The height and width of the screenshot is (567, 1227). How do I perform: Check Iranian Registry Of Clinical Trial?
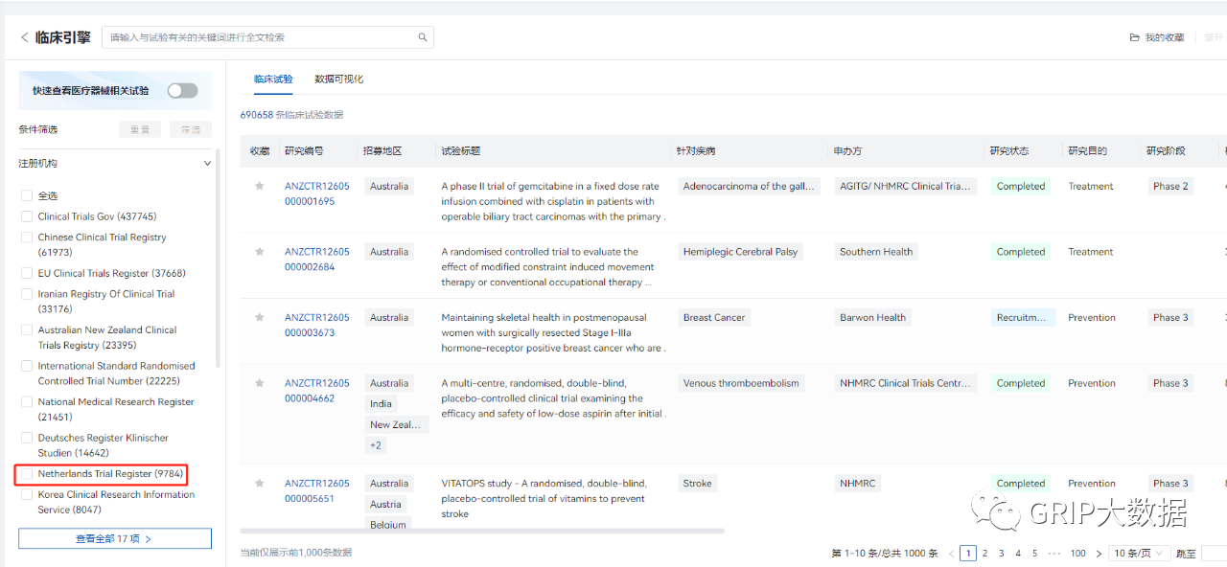[x=27, y=294]
